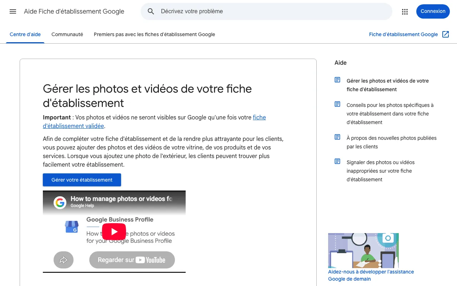Click the article icon beside À propos des nouvelles photos
Screen dimensions: 457x286
[337, 137]
